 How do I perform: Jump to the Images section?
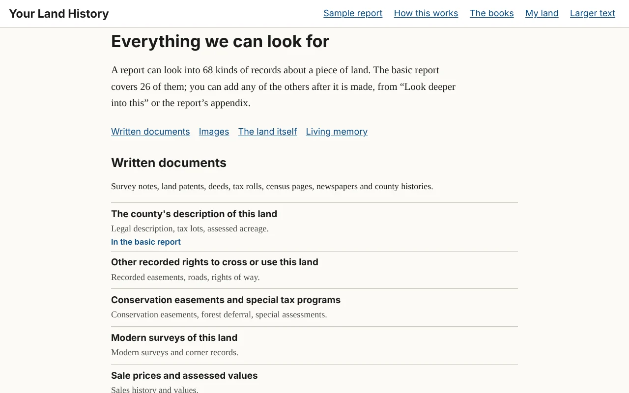(x=214, y=132)
